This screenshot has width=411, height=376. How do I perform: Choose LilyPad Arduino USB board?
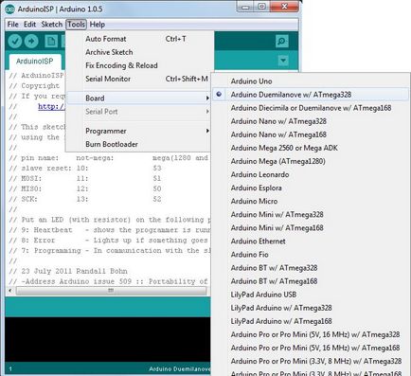point(311,295)
